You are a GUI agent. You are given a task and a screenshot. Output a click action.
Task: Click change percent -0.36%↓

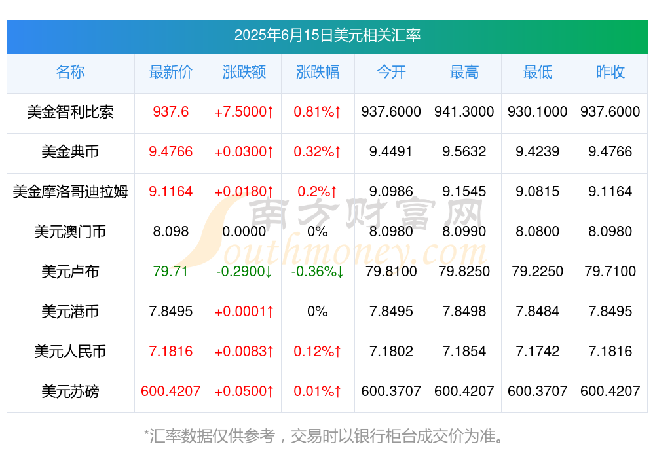tap(318, 271)
